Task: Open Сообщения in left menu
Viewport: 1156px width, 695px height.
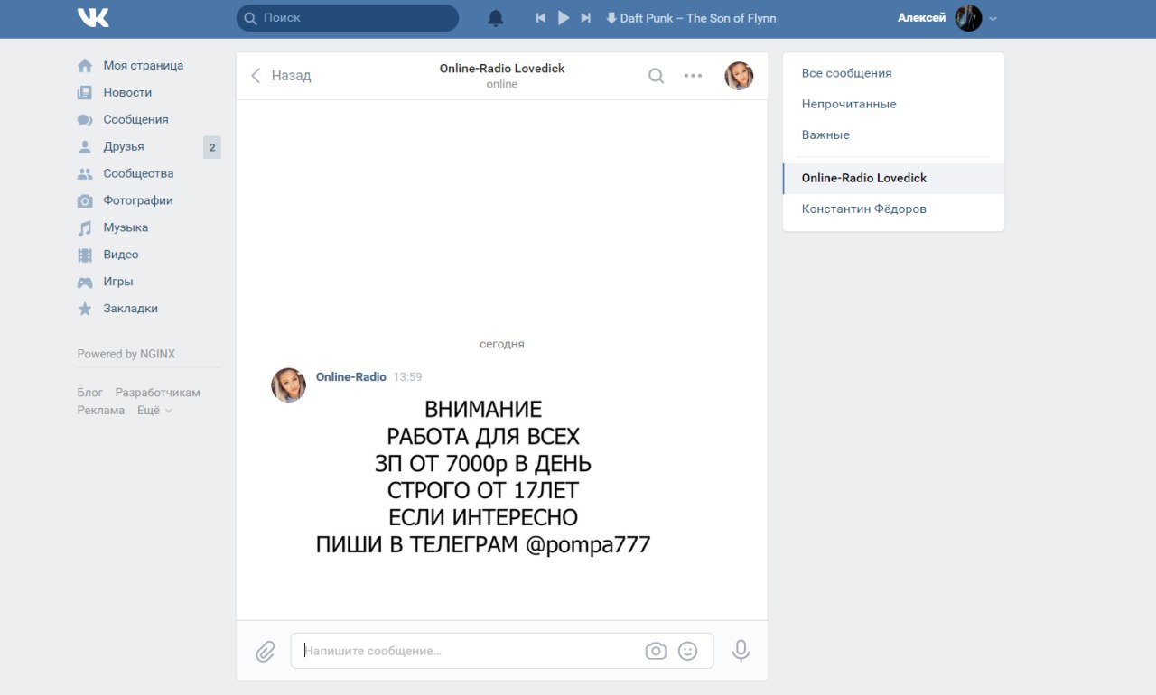Action: (135, 119)
